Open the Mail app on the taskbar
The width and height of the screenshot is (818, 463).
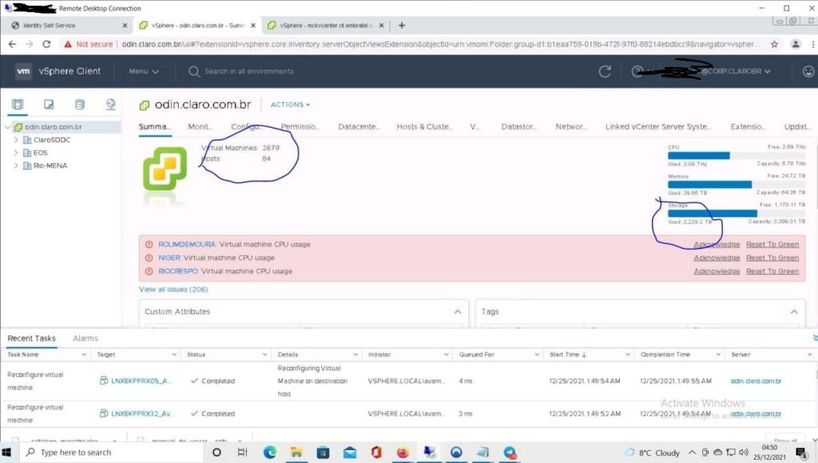coord(350,452)
